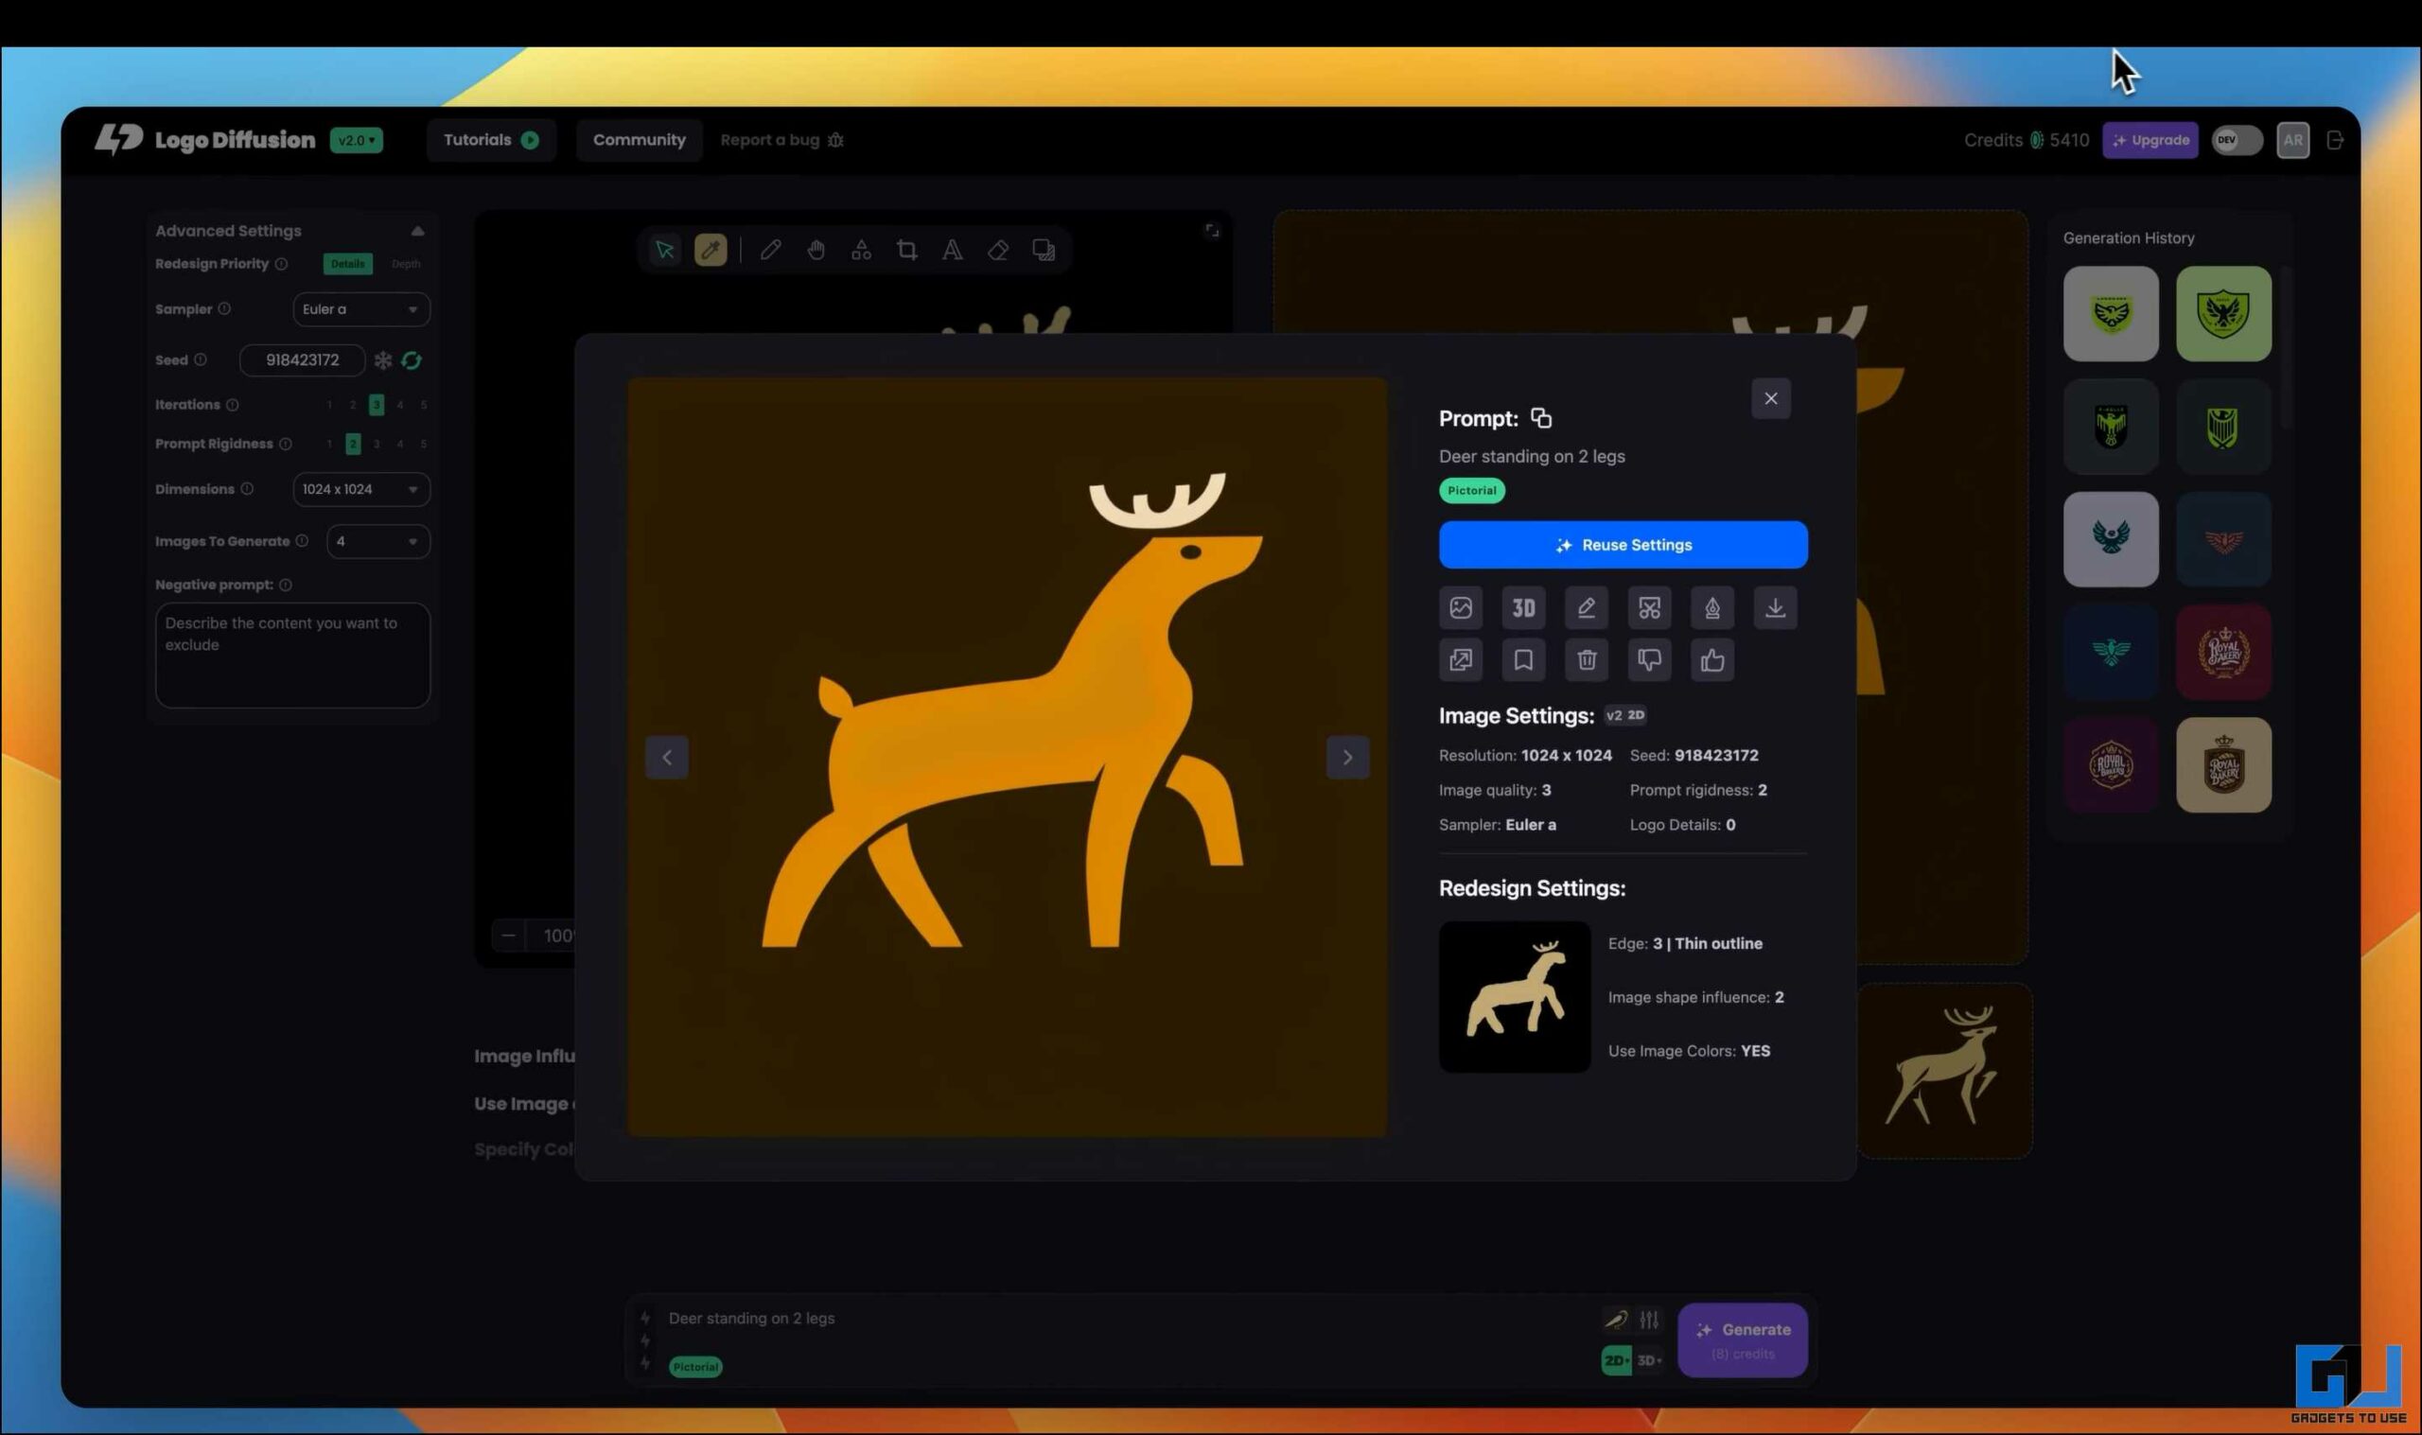
Task: Click the scissors background-removal icon
Action: [1648, 607]
